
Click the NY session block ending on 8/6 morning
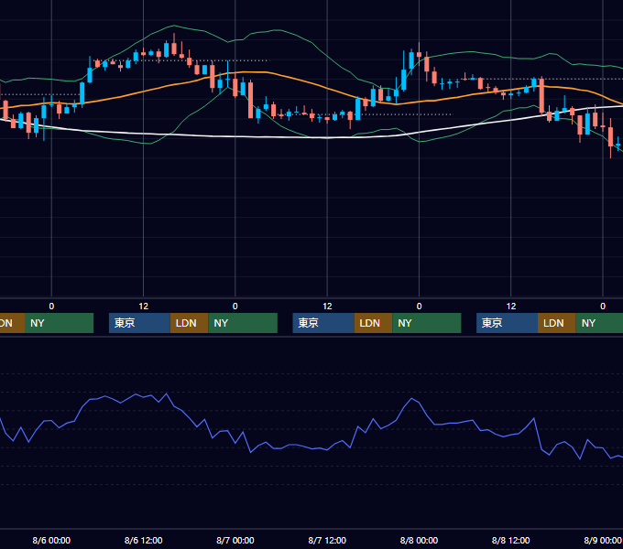pos(59,323)
